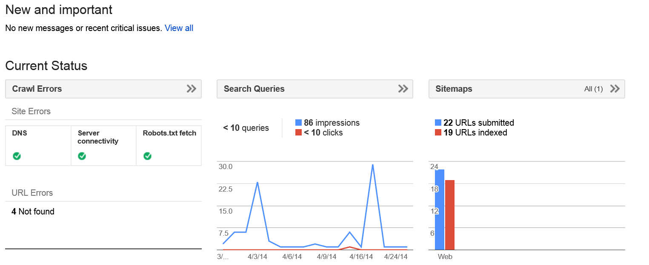Click the Robots.txt fetch green checkmark
The image size is (649, 265).
click(x=148, y=156)
